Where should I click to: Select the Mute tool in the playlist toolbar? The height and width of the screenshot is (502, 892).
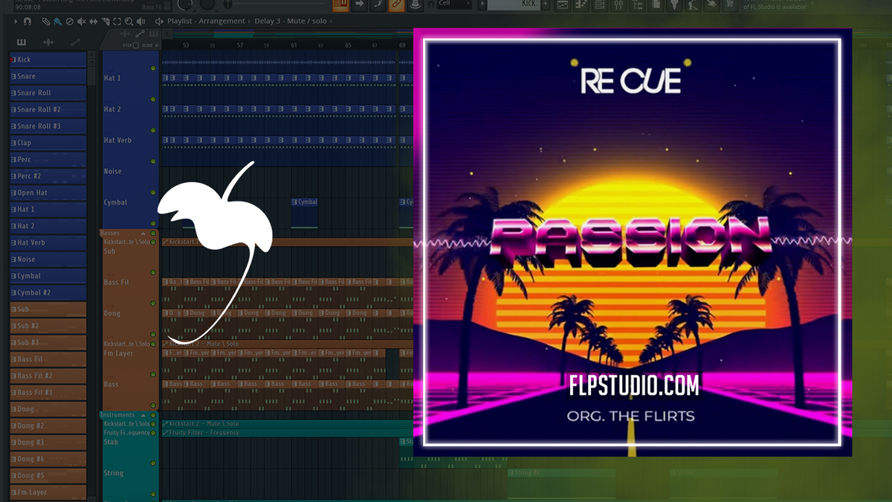click(x=80, y=21)
